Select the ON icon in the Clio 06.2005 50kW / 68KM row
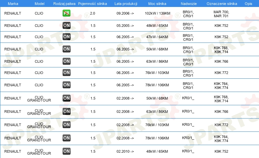Image resolution: width=259 pixels, height=158 pixels. click(67, 49)
